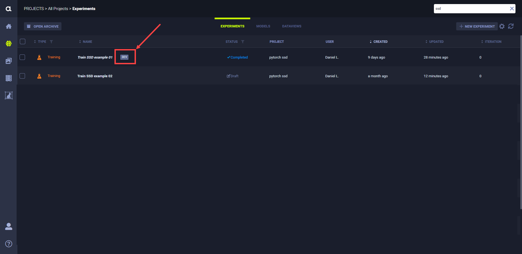Click the NEW EXPERIMENT button

point(477,26)
